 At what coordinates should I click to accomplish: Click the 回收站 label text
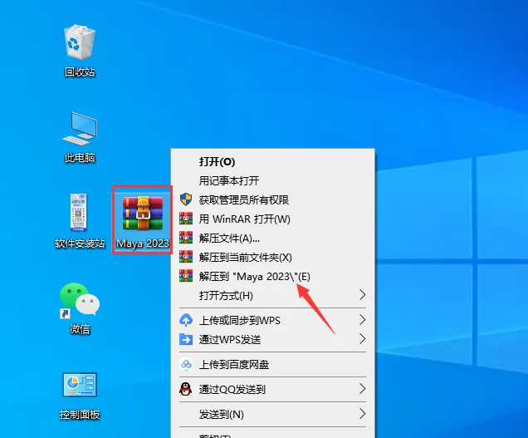(80, 71)
